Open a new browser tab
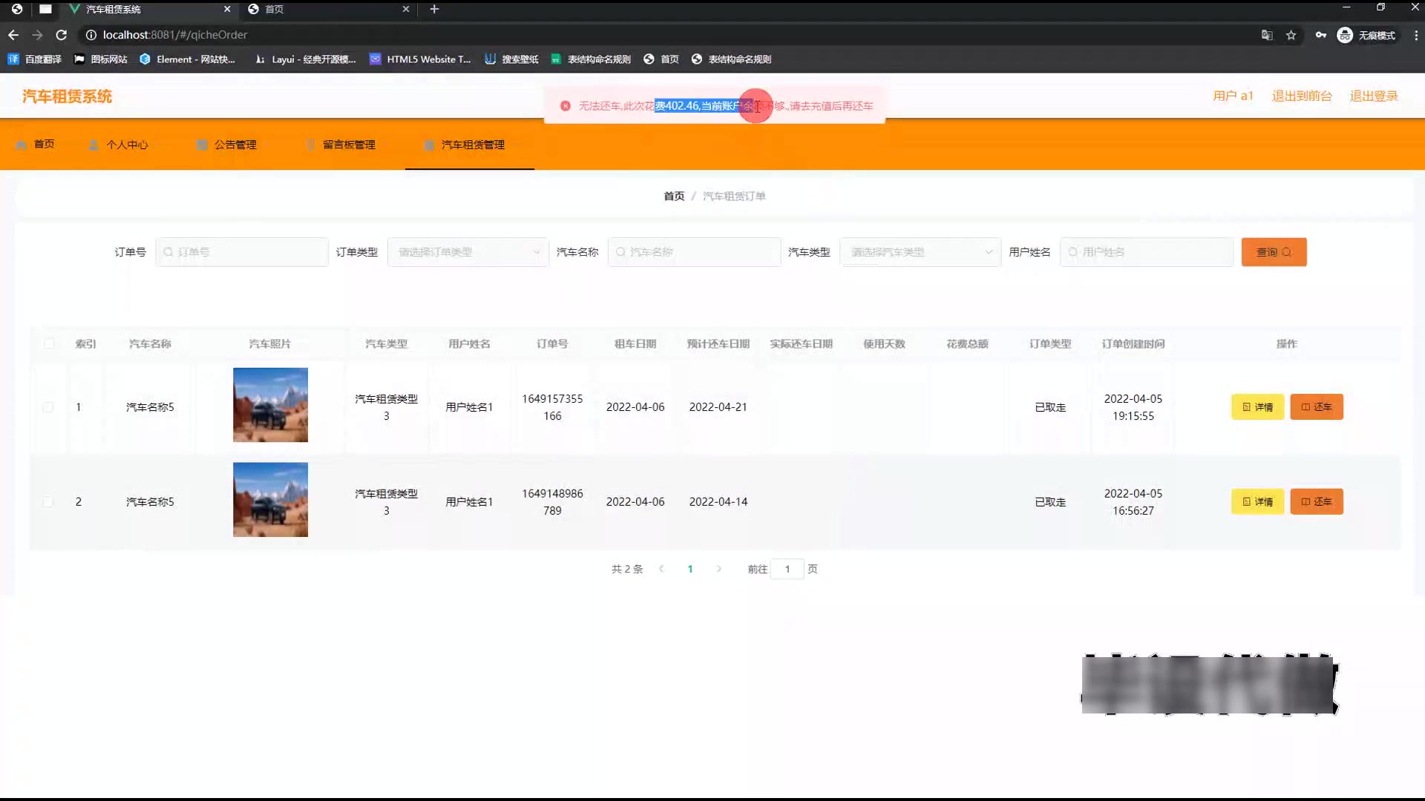 pos(434,9)
